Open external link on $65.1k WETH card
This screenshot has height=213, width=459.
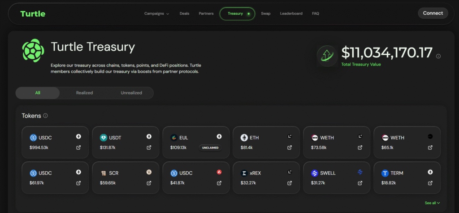coord(430,148)
